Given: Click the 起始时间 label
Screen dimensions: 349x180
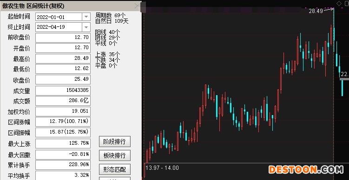Looking at the screenshot, I should click(x=19, y=16).
